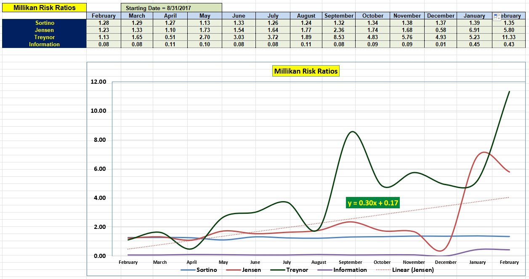Click the Information legend entry
The image size is (529, 279).
341,270
